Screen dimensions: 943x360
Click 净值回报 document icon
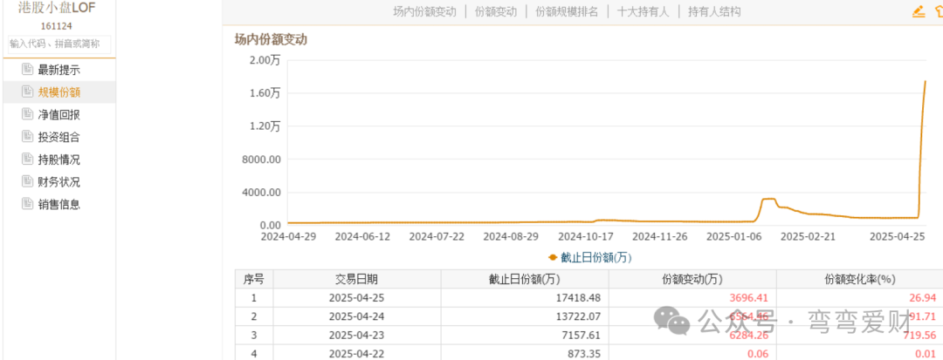(x=27, y=114)
